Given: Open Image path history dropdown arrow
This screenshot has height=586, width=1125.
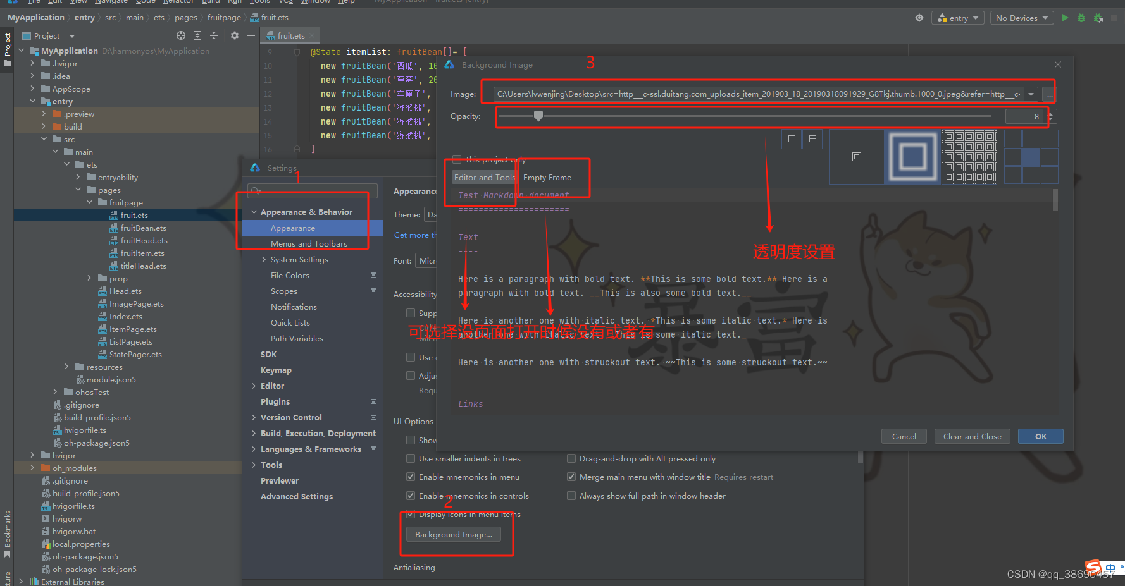Looking at the screenshot, I should coord(1031,95).
